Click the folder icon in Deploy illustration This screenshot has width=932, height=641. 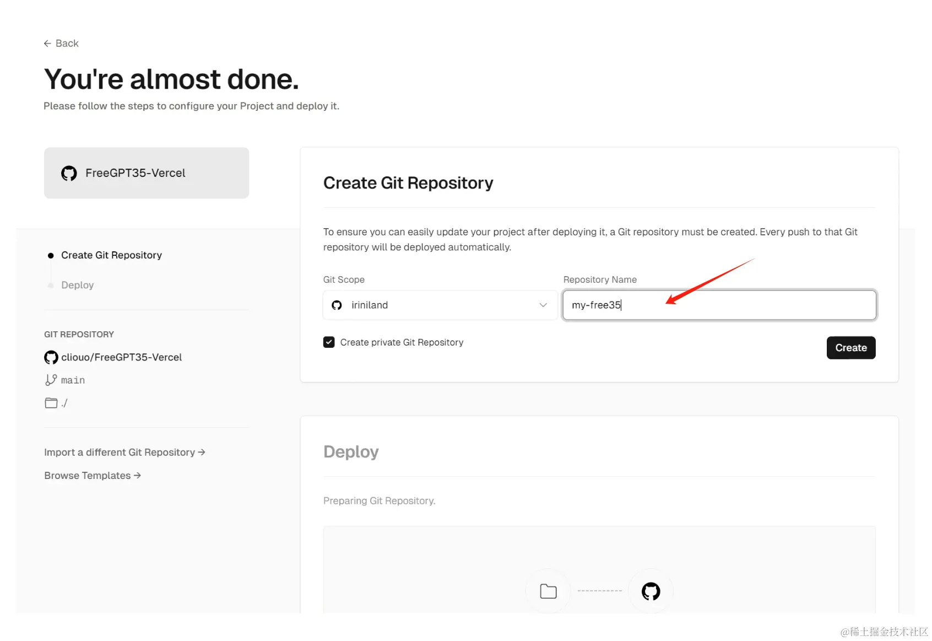tap(548, 591)
